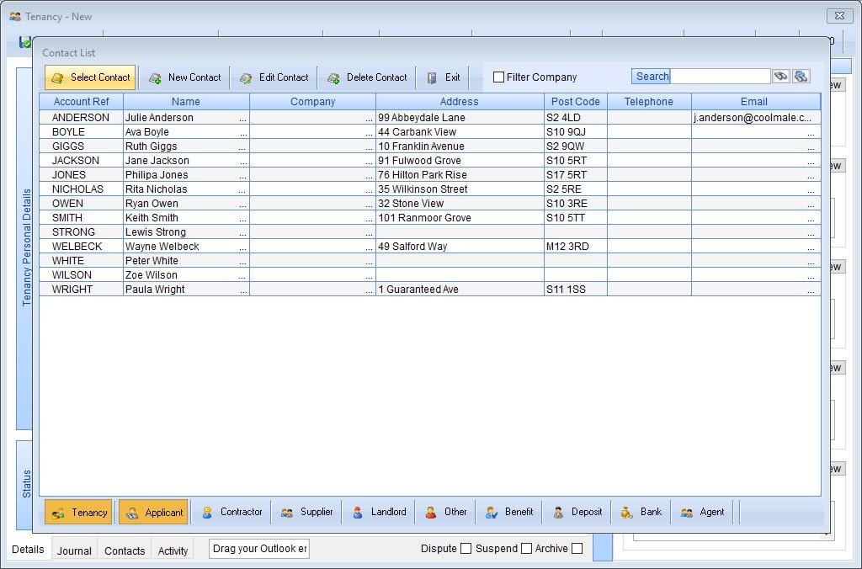Select the BOYLE account ref

[68, 132]
